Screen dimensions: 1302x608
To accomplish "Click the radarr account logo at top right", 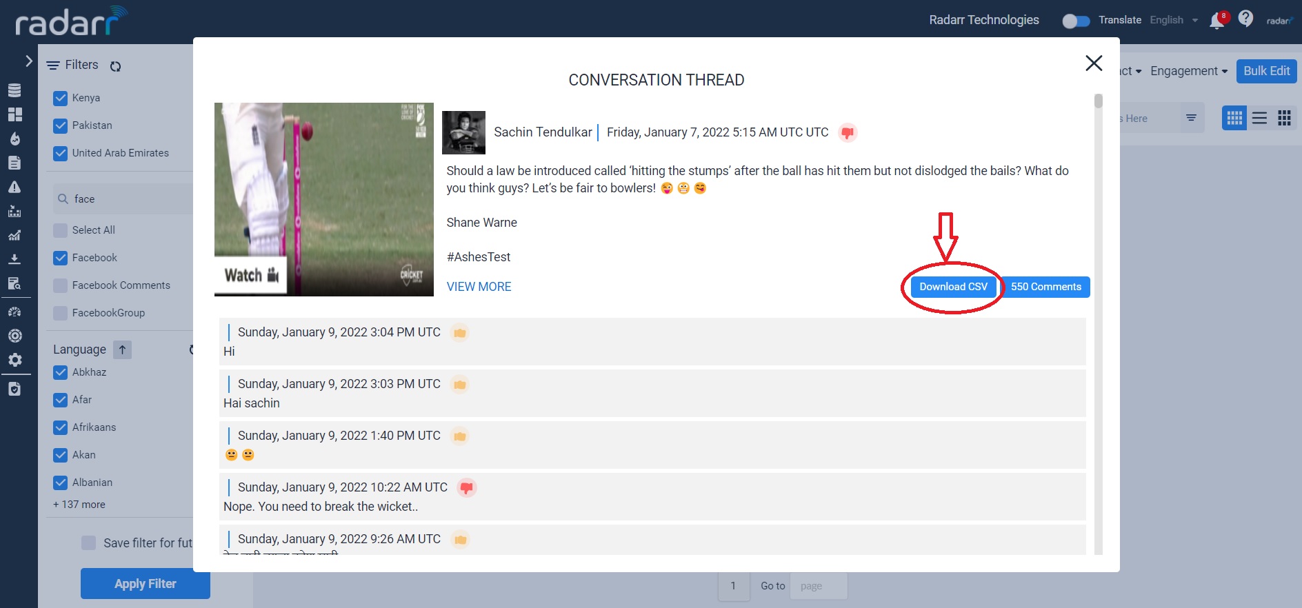I will [x=1280, y=21].
